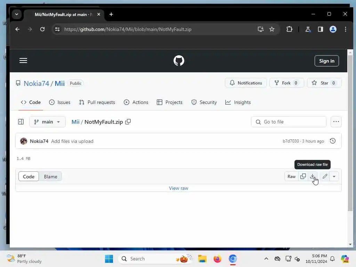Viewport: 356px width, 267px height.
Task: Open the Windows Start menu
Action: click(109, 259)
